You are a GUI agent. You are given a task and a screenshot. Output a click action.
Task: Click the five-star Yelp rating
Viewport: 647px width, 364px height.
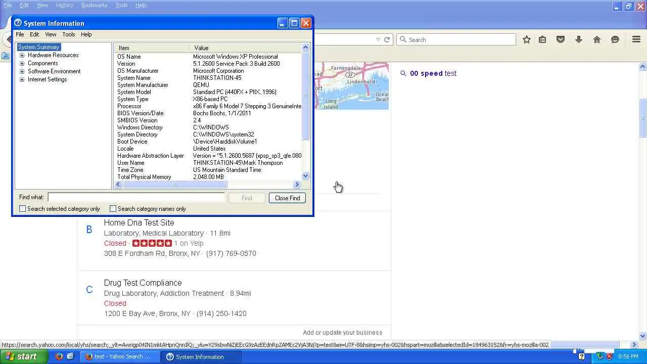pos(152,243)
